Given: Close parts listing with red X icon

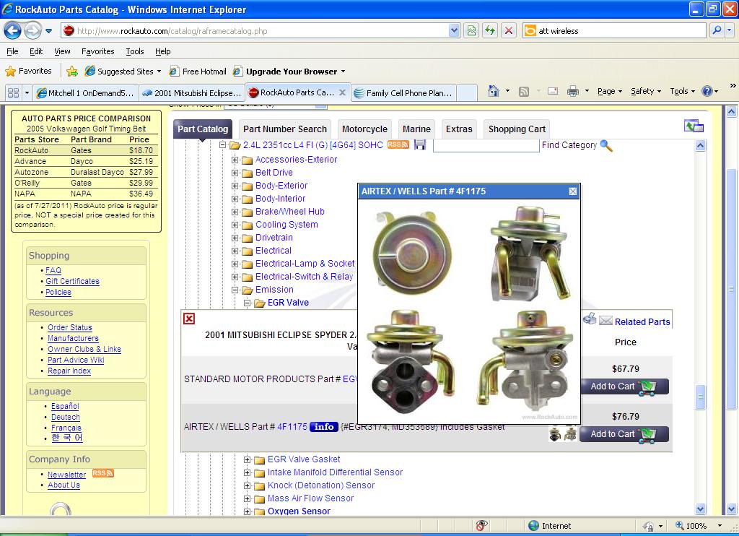Looking at the screenshot, I should (x=189, y=319).
